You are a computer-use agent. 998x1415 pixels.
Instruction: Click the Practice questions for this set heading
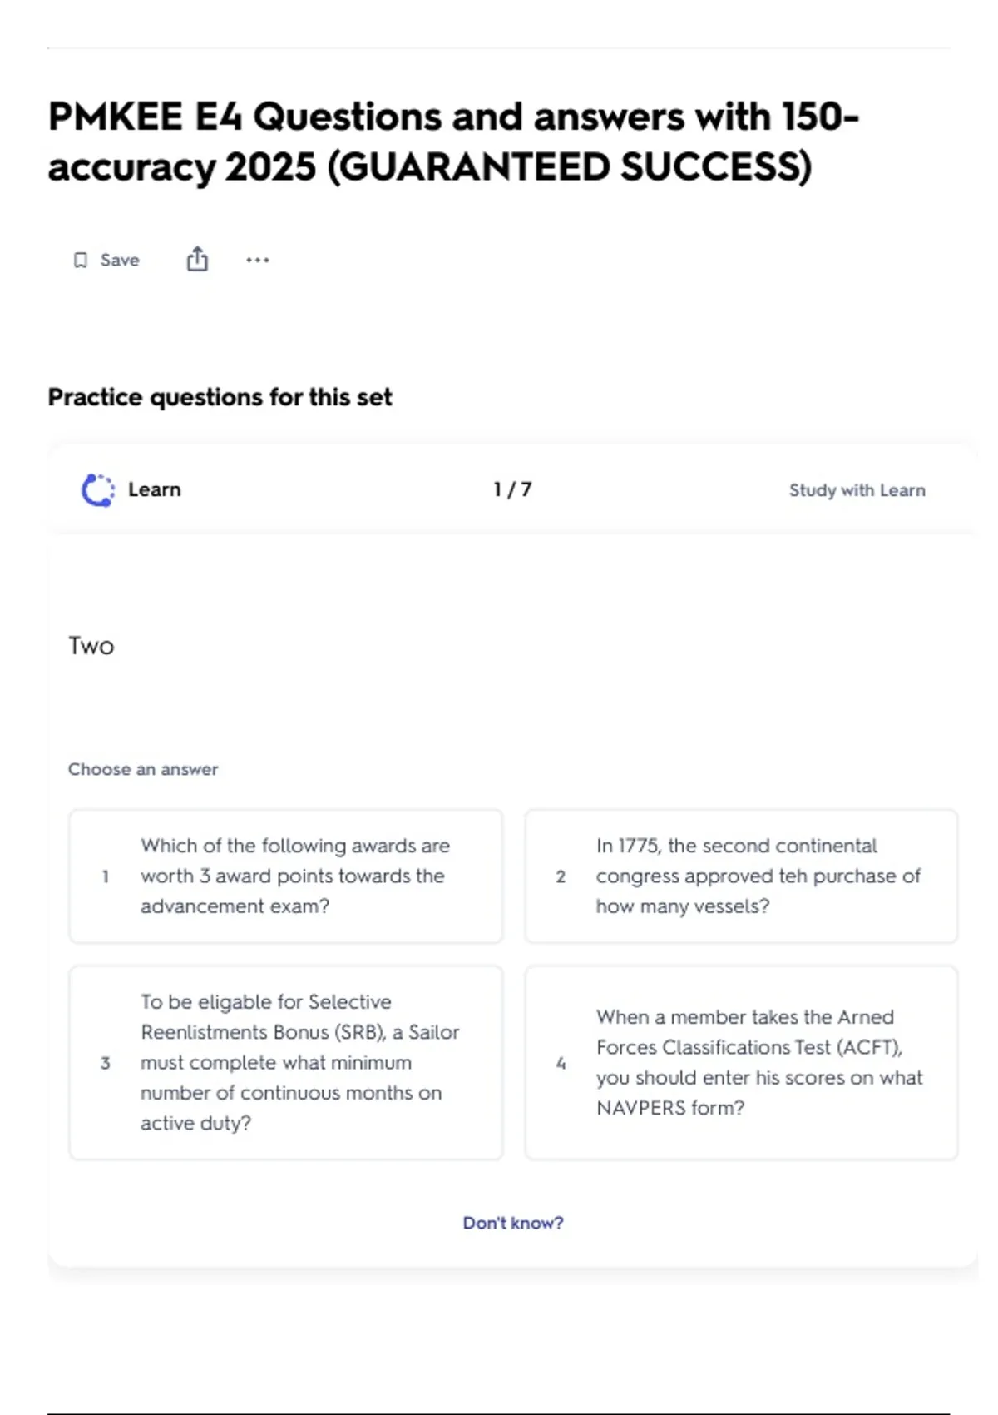click(220, 397)
